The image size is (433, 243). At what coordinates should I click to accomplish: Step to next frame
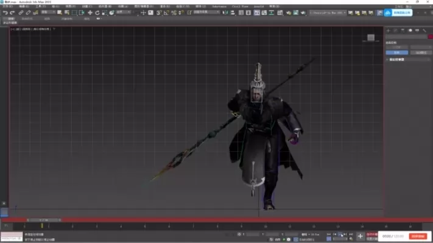pos(345,234)
